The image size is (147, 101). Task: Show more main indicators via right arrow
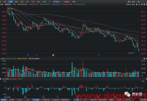(x=134, y=100)
